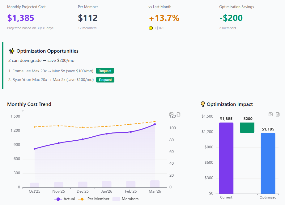This screenshot has width=285, height=205.
Task: Click the lightbulb icon beside Optimization Impact
Action: (x=203, y=104)
